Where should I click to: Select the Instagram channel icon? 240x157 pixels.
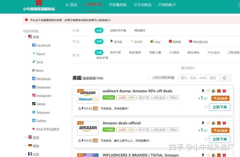point(34,95)
